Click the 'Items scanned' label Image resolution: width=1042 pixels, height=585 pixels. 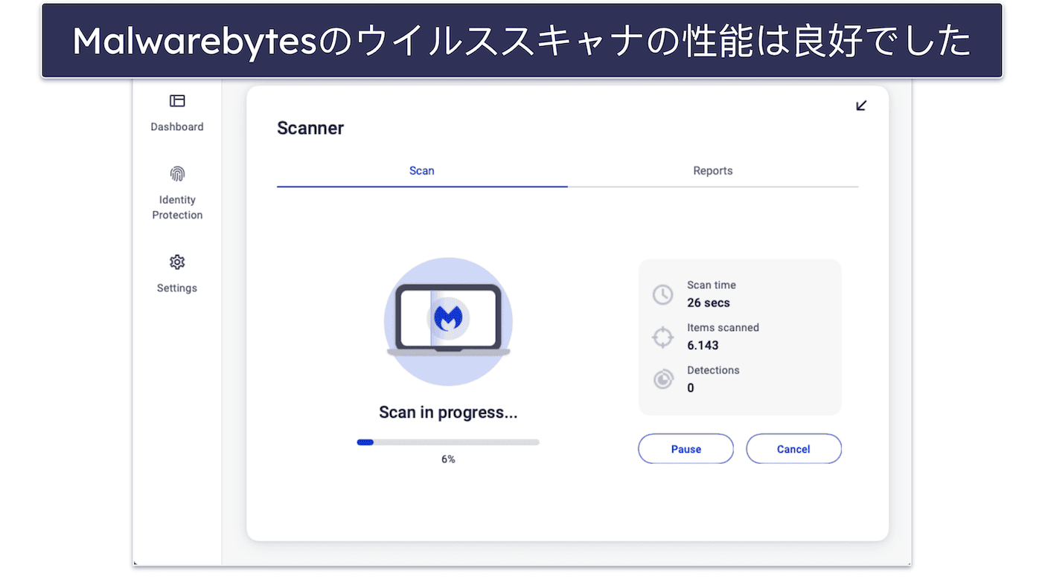[x=723, y=327]
